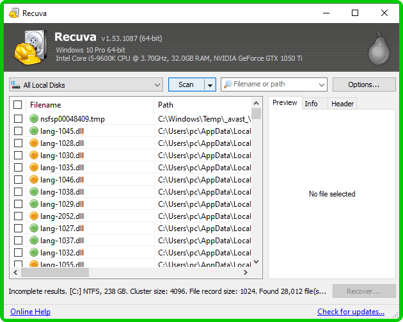403x322 pixels.
Task: Open the Filename or path filter dropdown
Action: [321, 85]
